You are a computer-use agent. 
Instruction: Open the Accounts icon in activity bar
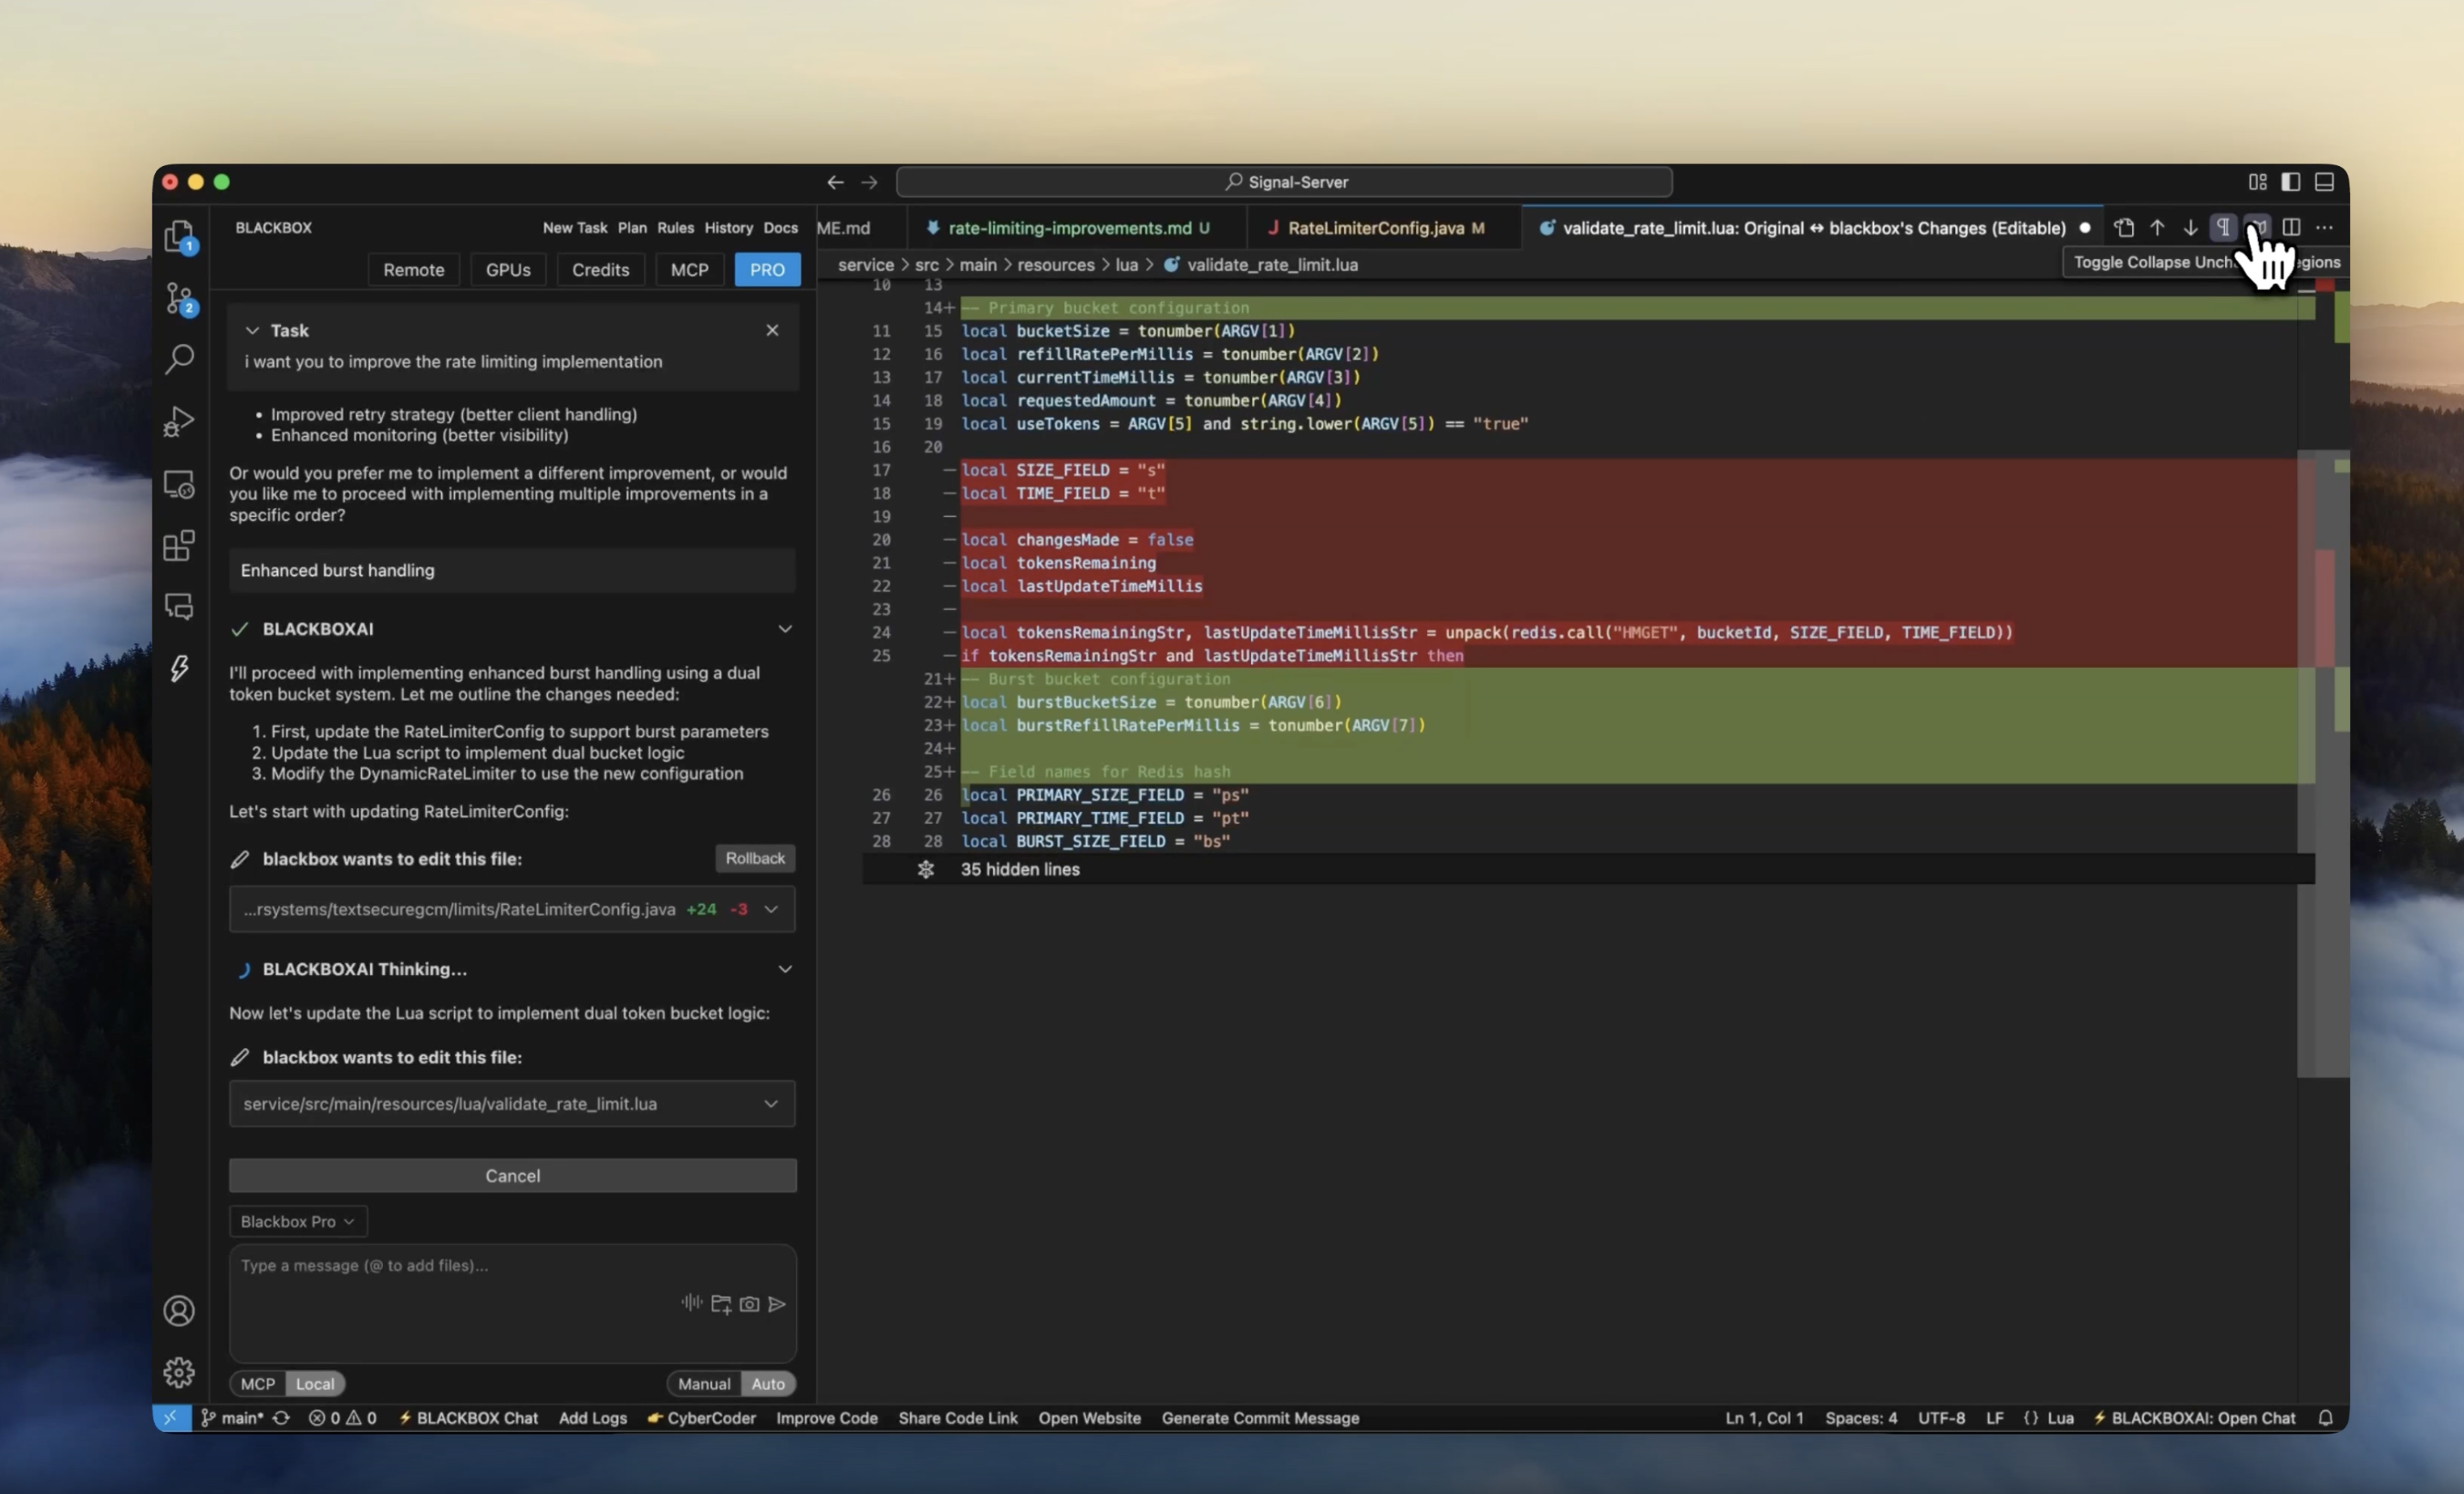point(179,1310)
